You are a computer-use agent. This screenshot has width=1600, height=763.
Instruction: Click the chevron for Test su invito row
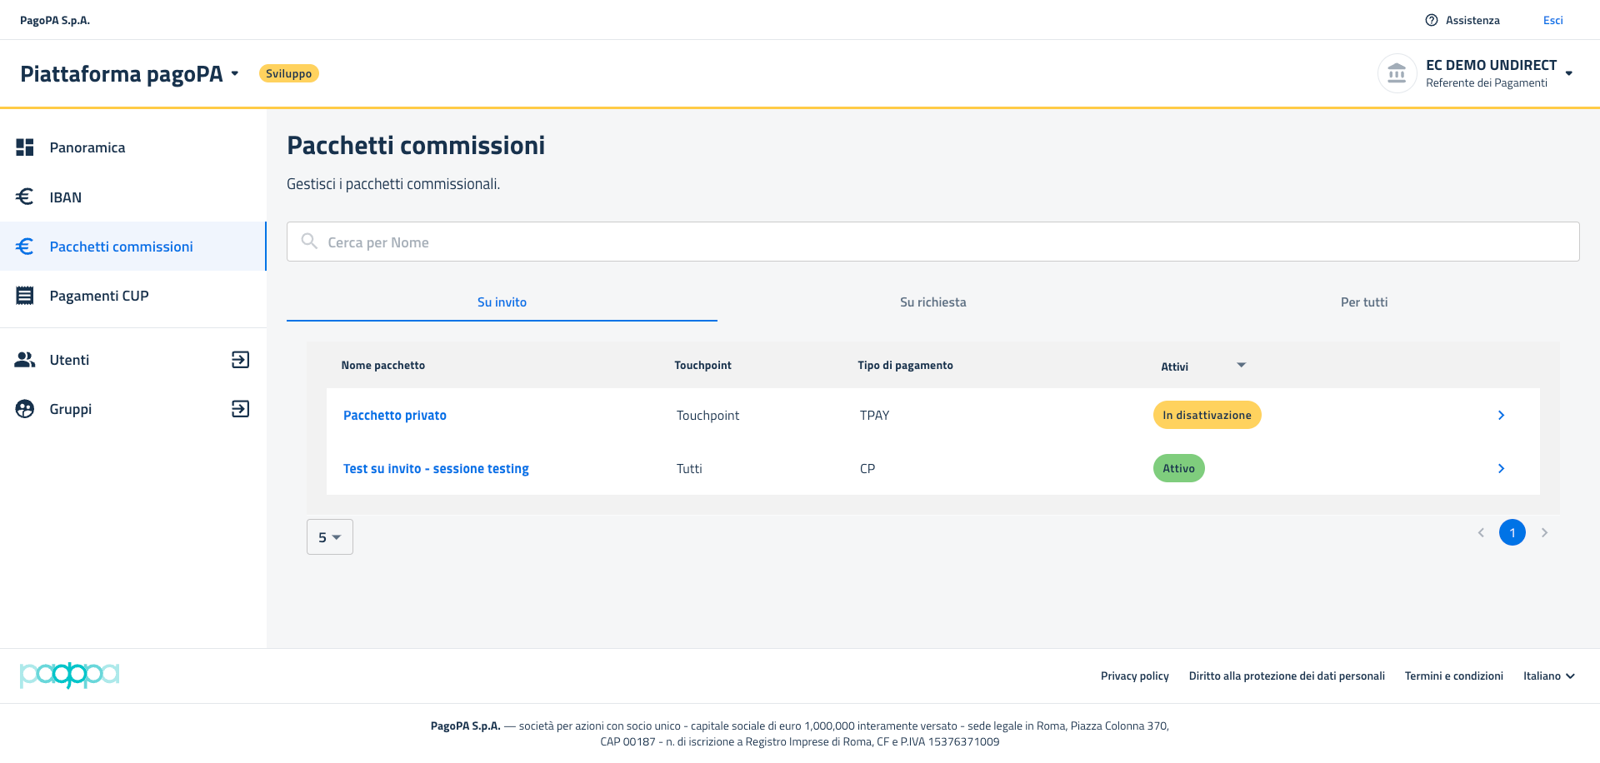(x=1501, y=468)
